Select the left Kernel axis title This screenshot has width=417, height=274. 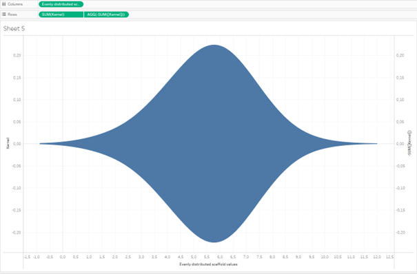click(8, 143)
